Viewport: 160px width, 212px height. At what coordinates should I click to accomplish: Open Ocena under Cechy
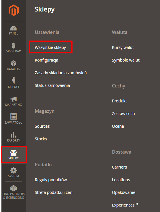coord(118,126)
